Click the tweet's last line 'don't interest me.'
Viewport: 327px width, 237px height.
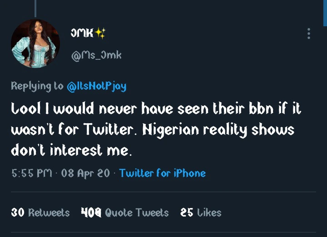pos(71,151)
